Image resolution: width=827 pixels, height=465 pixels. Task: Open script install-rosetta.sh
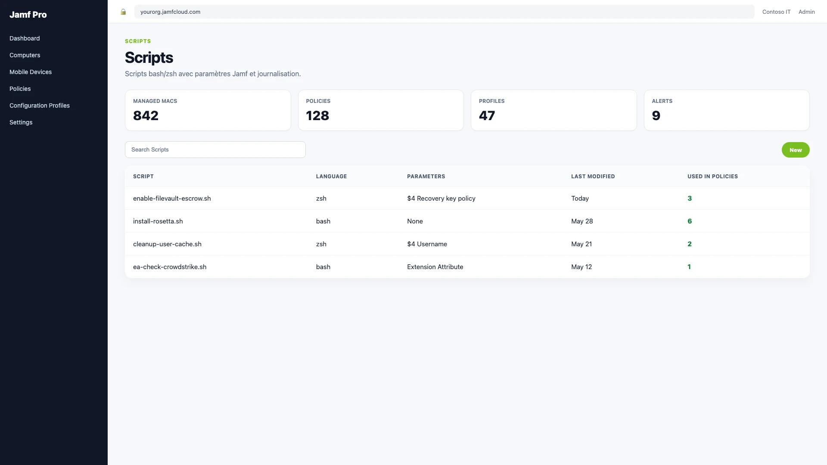(158, 221)
